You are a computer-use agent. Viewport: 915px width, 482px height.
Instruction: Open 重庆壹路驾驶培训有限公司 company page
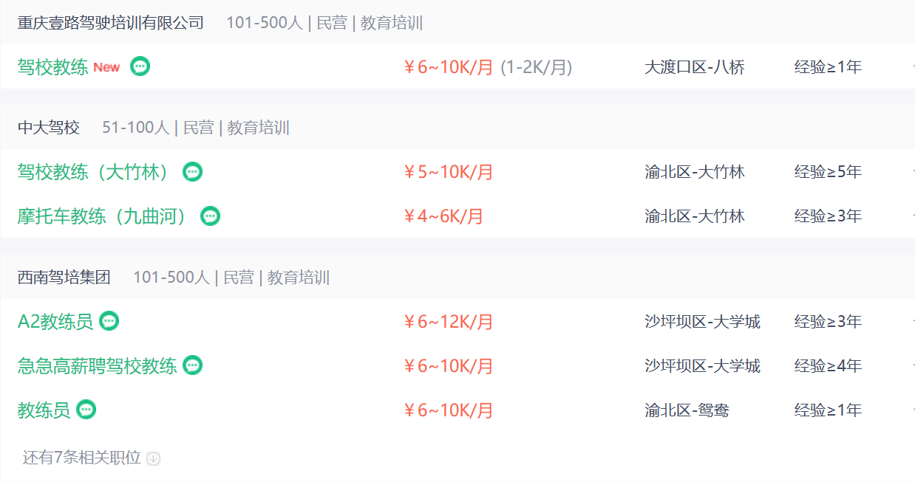click(111, 23)
